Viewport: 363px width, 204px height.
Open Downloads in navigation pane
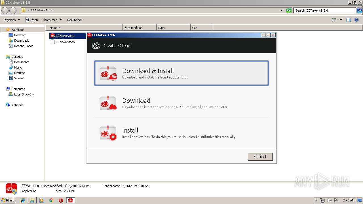[x=22, y=41]
